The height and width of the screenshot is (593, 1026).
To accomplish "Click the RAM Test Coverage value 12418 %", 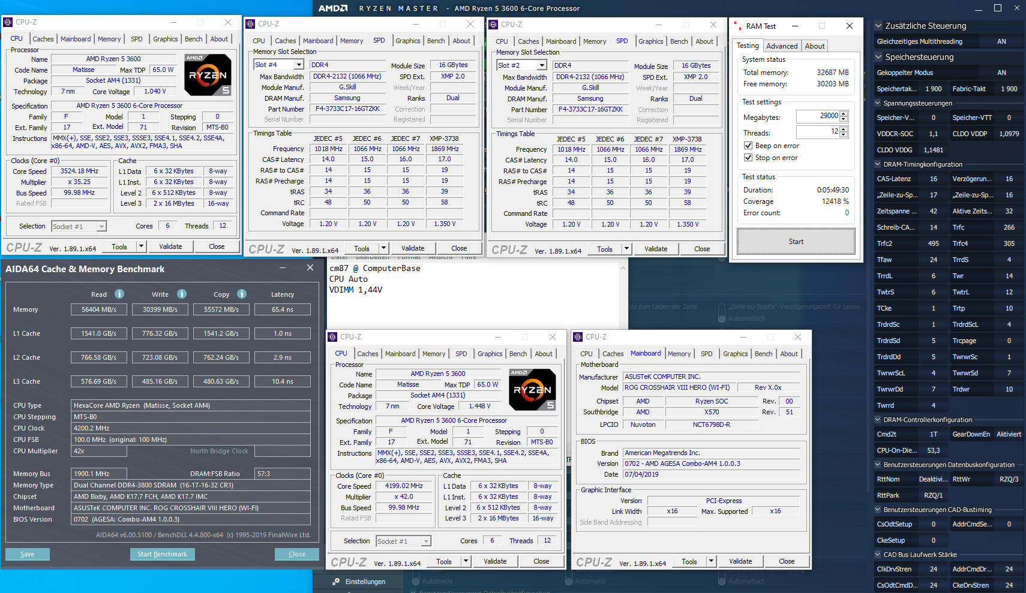I will pos(835,201).
